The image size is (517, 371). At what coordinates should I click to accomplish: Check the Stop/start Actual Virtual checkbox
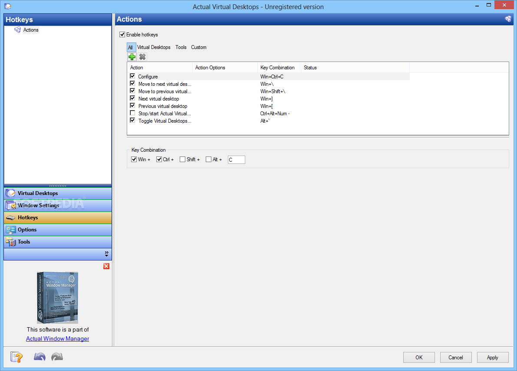click(132, 113)
